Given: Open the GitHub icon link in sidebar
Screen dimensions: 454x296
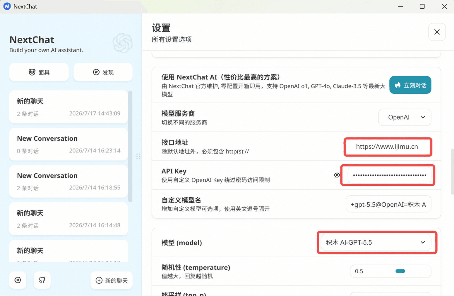Looking at the screenshot, I should [42, 280].
